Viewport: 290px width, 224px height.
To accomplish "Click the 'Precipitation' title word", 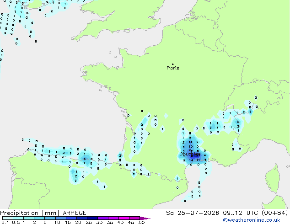I will click(19, 213).
